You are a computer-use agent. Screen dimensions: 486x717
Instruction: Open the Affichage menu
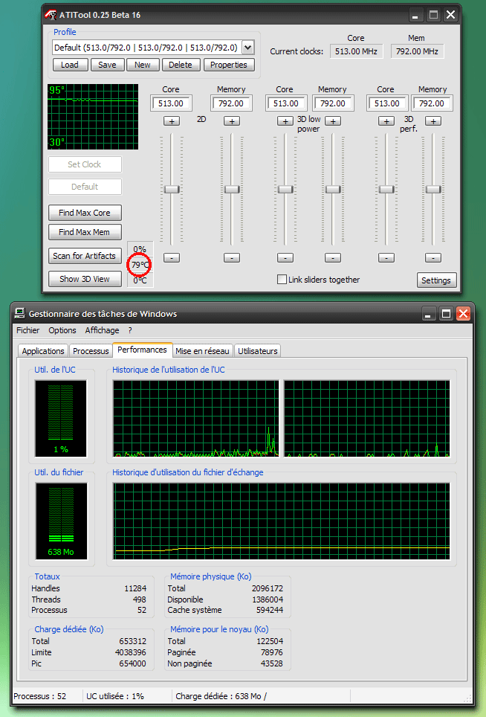point(102,330)
